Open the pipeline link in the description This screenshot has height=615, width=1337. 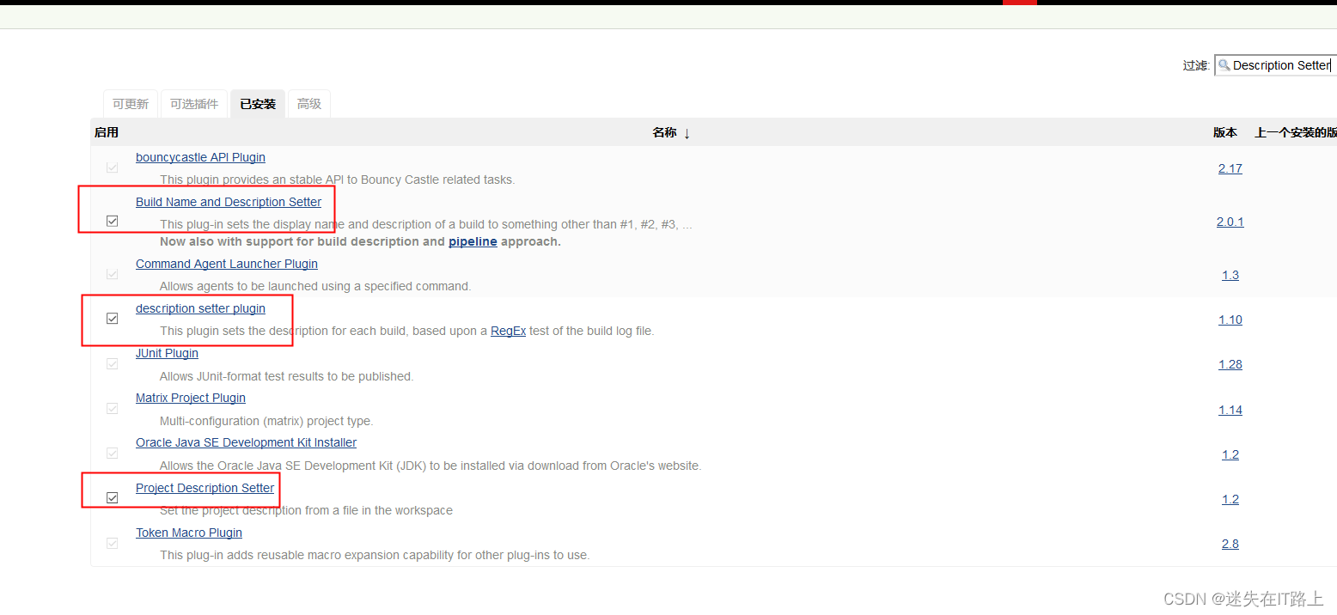click(x=472, y=241)
